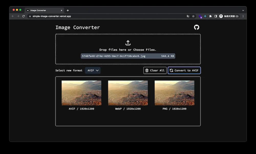Click the WebP 1920x1200 image preview
Image resolution: width=256 pixels, height=154 pixels.
click(128, 93)
